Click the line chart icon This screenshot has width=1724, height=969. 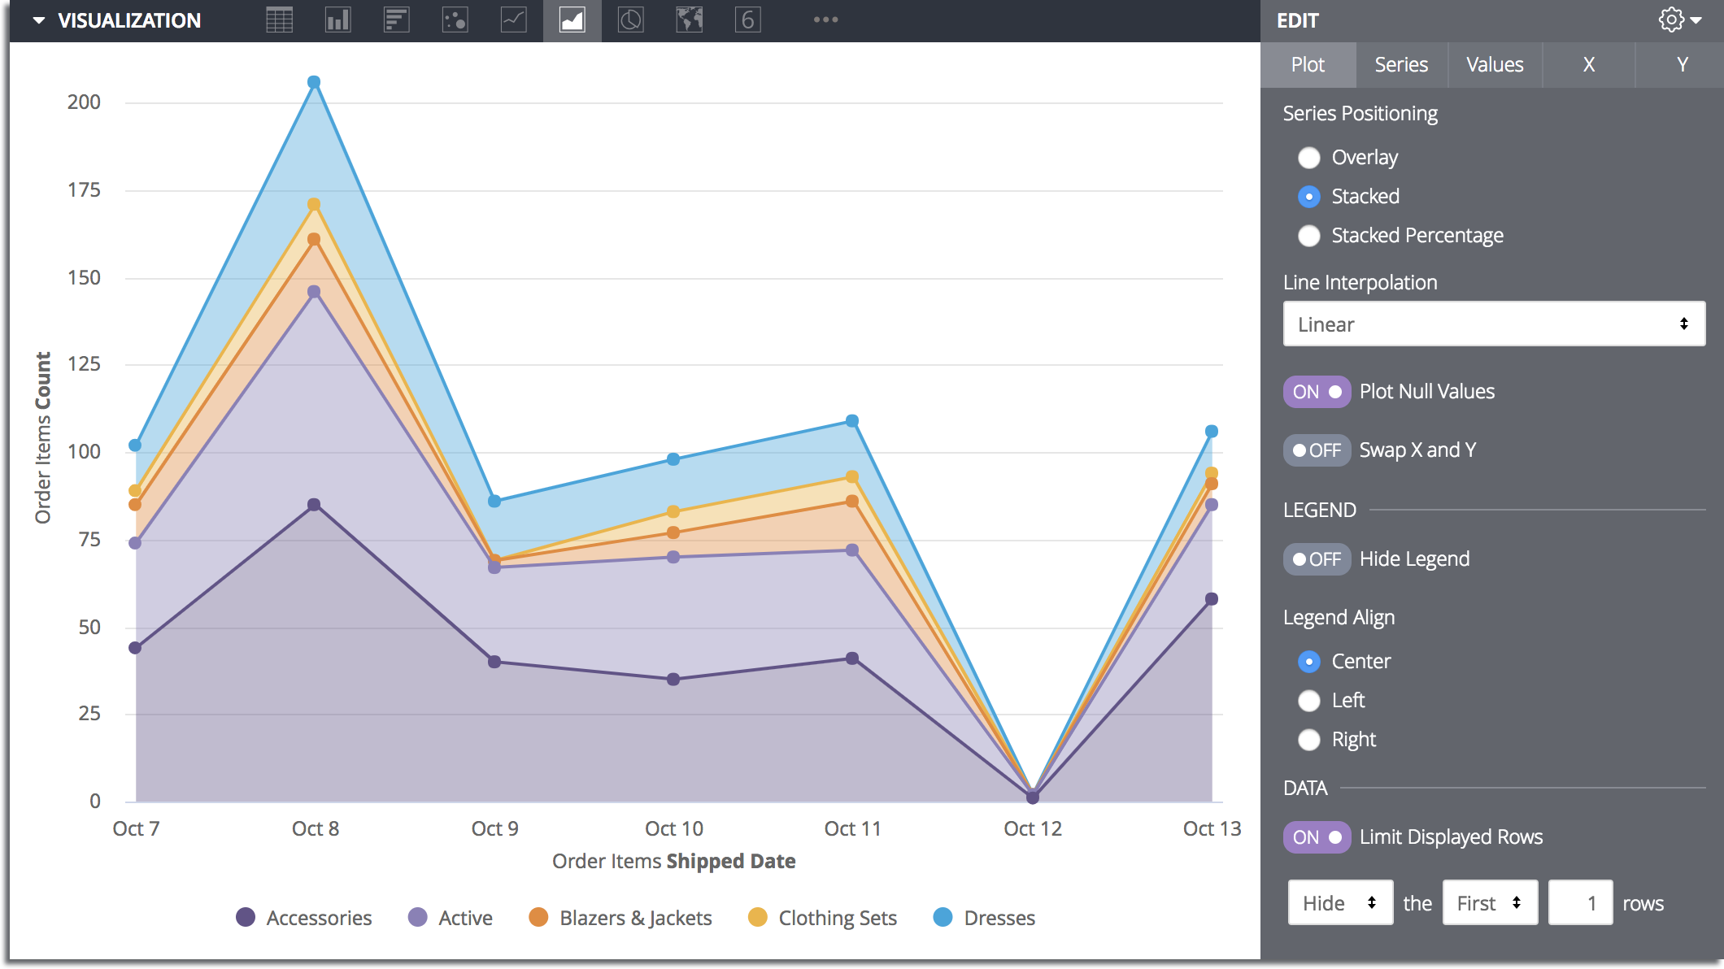pyautogui.click(x=515, y=20)
